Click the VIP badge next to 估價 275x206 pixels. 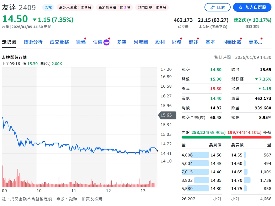pyautogui.click(x=106, y=42)
